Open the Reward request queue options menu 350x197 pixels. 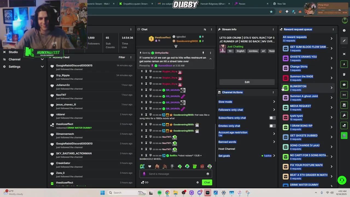[x=333, y=29]
